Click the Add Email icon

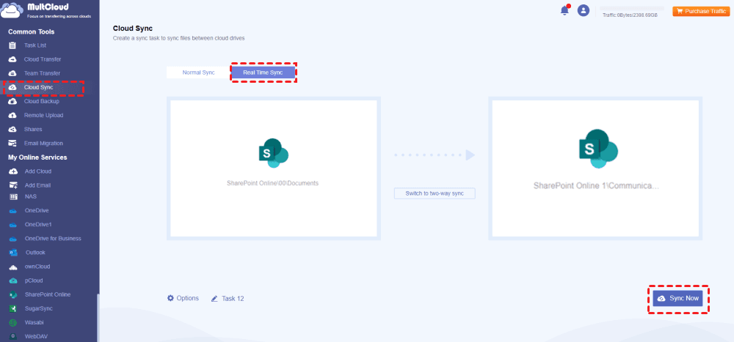(13, 185)
